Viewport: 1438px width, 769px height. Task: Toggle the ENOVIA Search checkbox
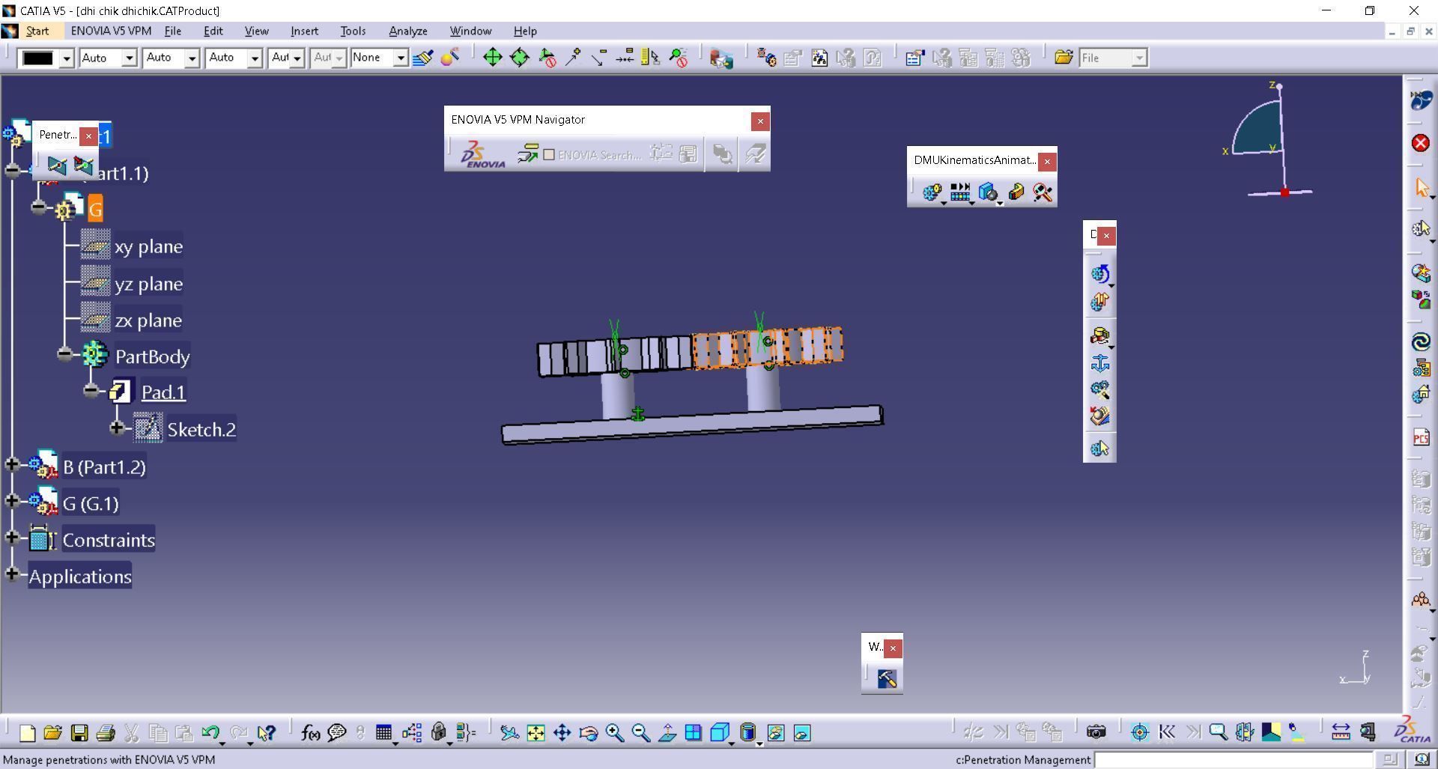[x=549, y=154]
